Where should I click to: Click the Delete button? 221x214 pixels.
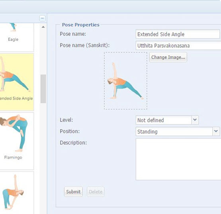tap(96, 192)
